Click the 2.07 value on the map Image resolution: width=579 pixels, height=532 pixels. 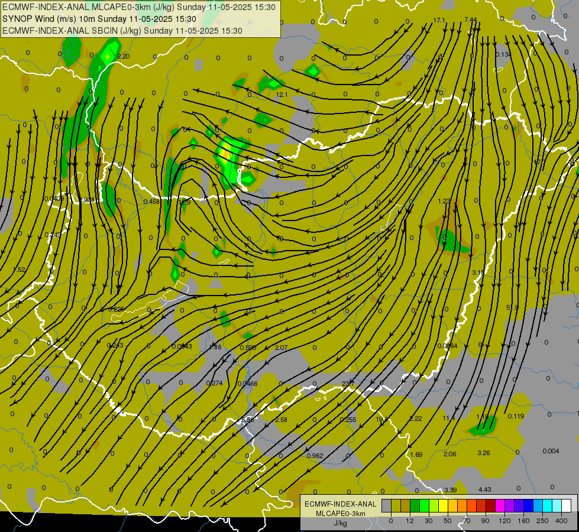coord(282,348)
